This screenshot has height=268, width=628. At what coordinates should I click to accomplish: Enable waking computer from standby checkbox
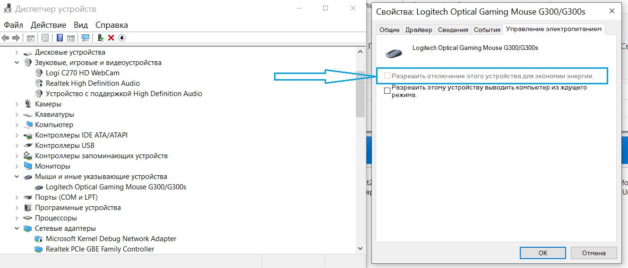coord(387,91)
